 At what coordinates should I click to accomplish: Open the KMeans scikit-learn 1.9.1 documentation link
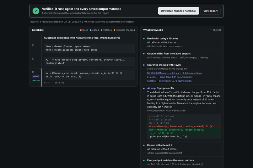tap(169, 81)
